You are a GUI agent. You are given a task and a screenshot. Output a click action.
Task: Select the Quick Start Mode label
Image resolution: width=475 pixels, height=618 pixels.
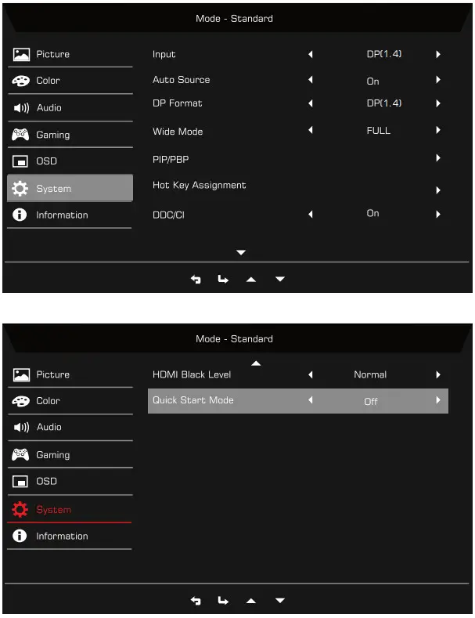point(193,400)
